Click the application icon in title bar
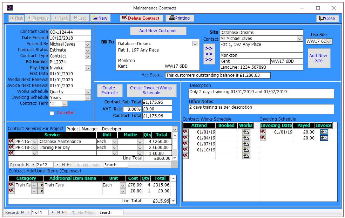The height and width of the screenshot is (218, 345). pyautogui.click(x=10, y=8)
